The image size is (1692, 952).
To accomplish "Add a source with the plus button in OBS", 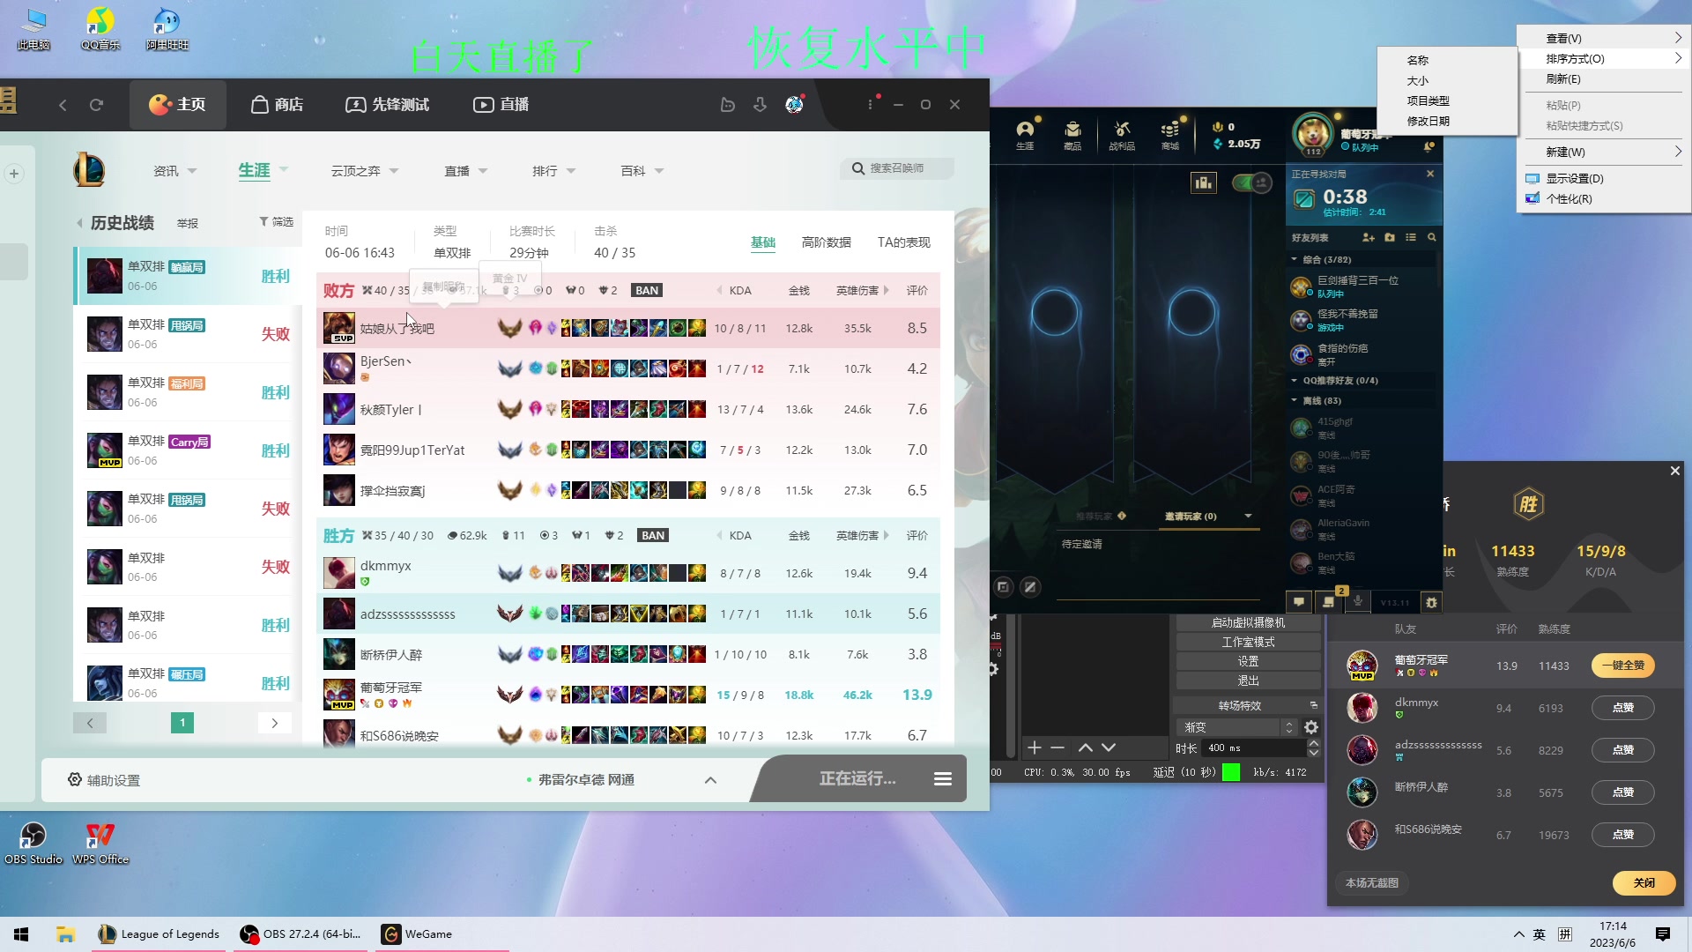I will pyautogui.click(x=1035, y=747).
